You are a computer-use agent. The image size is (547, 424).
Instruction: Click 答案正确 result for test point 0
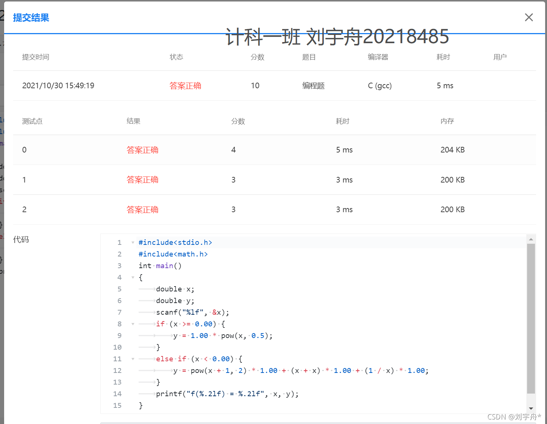coord(142,150)
